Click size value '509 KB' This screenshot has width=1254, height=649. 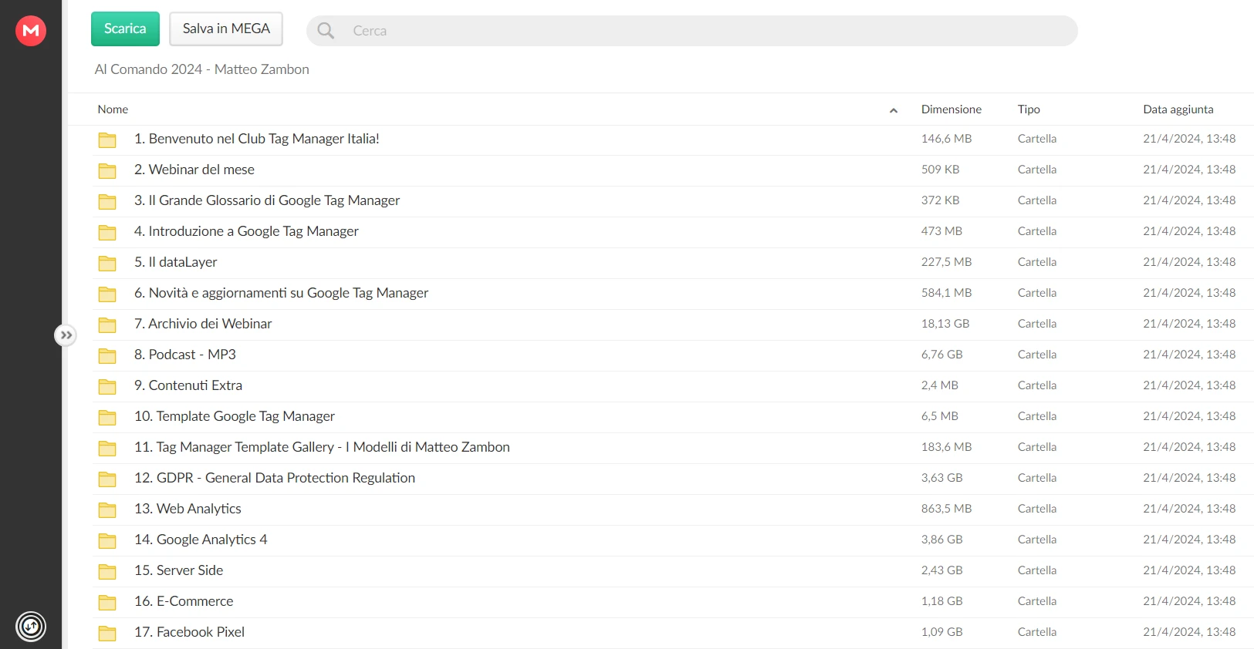[941, 170]
